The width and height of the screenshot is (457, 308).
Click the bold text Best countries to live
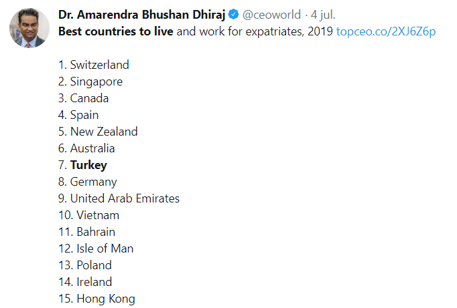point(116,31)
